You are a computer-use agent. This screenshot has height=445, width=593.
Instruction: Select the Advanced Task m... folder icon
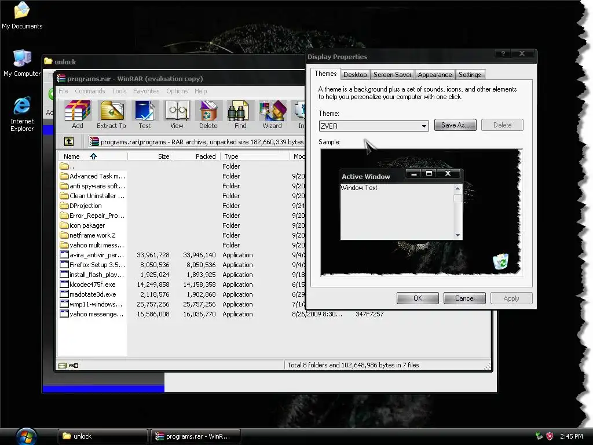tap(64, 176)
